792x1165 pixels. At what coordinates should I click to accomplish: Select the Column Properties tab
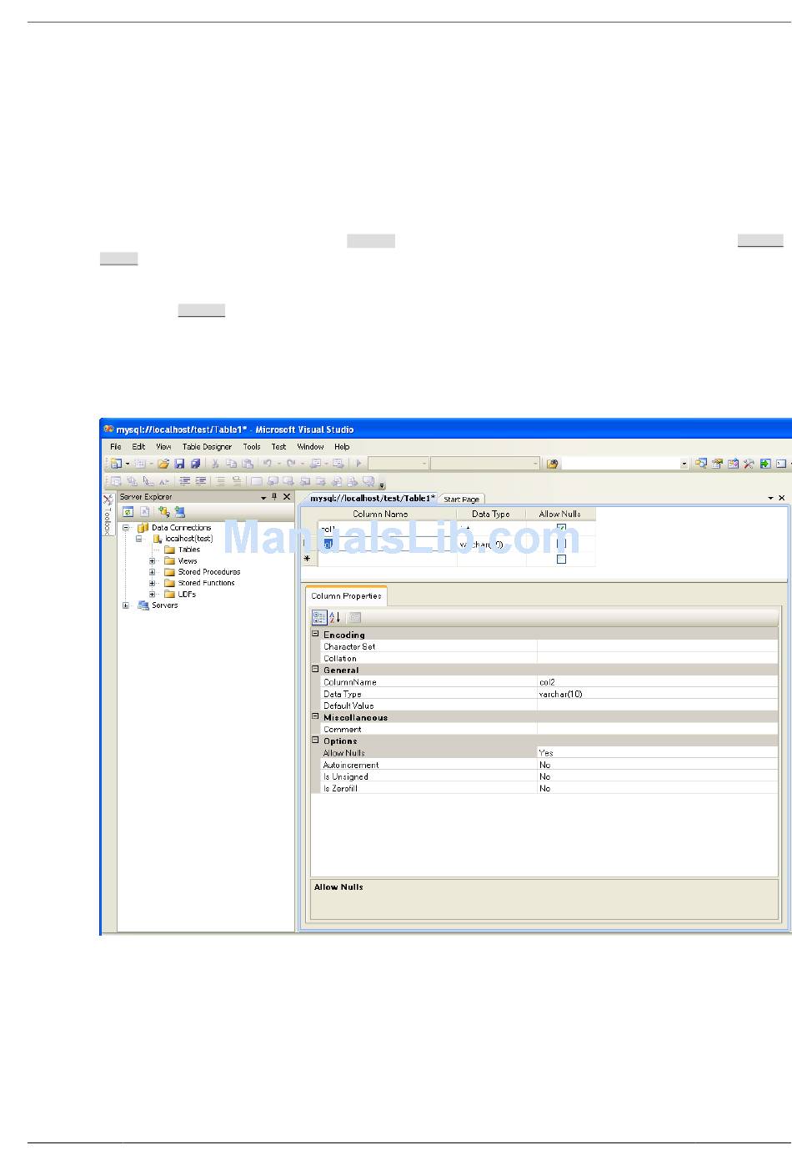click(x=346, y=595)
